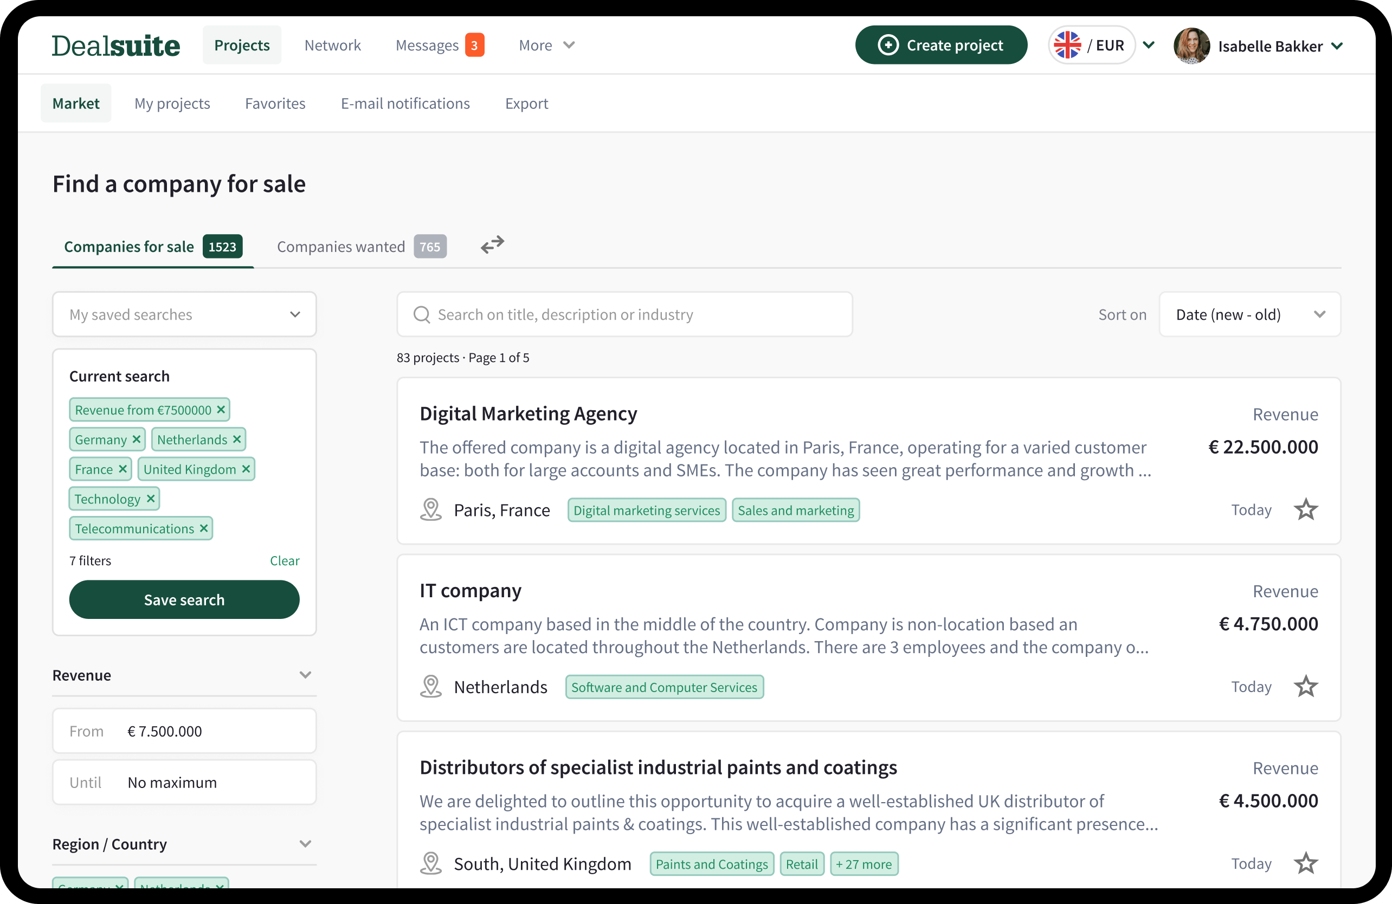Star the IT company listing
This screenshot has width=1392, height=904.
1305,686
